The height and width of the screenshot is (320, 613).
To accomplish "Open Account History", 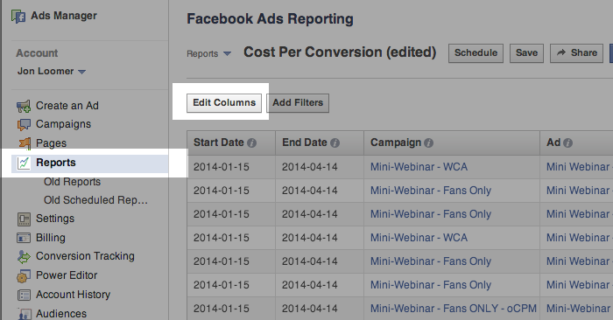I will click(73, 295).
